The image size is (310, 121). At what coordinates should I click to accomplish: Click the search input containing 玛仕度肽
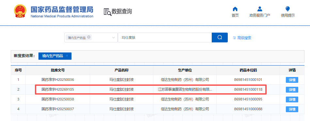[165, 38]
